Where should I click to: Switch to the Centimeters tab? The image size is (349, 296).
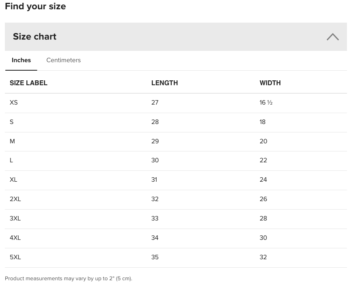tap(64, 60)
